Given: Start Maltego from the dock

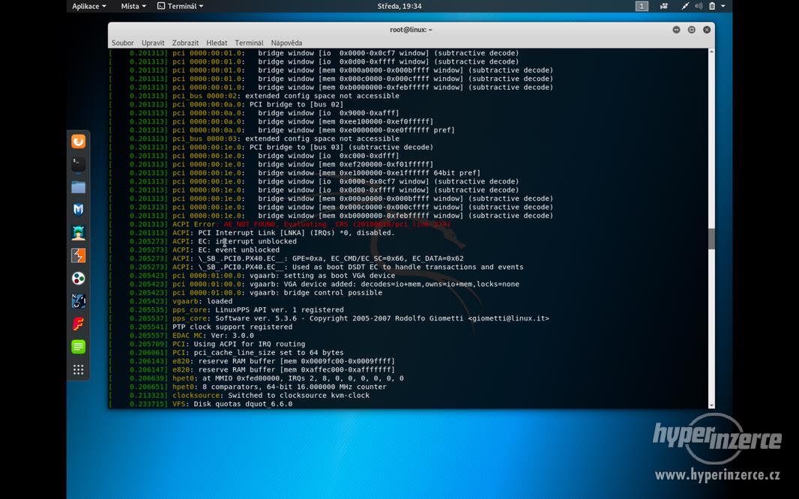Looking at the screenshot, I should pos(78,232).
